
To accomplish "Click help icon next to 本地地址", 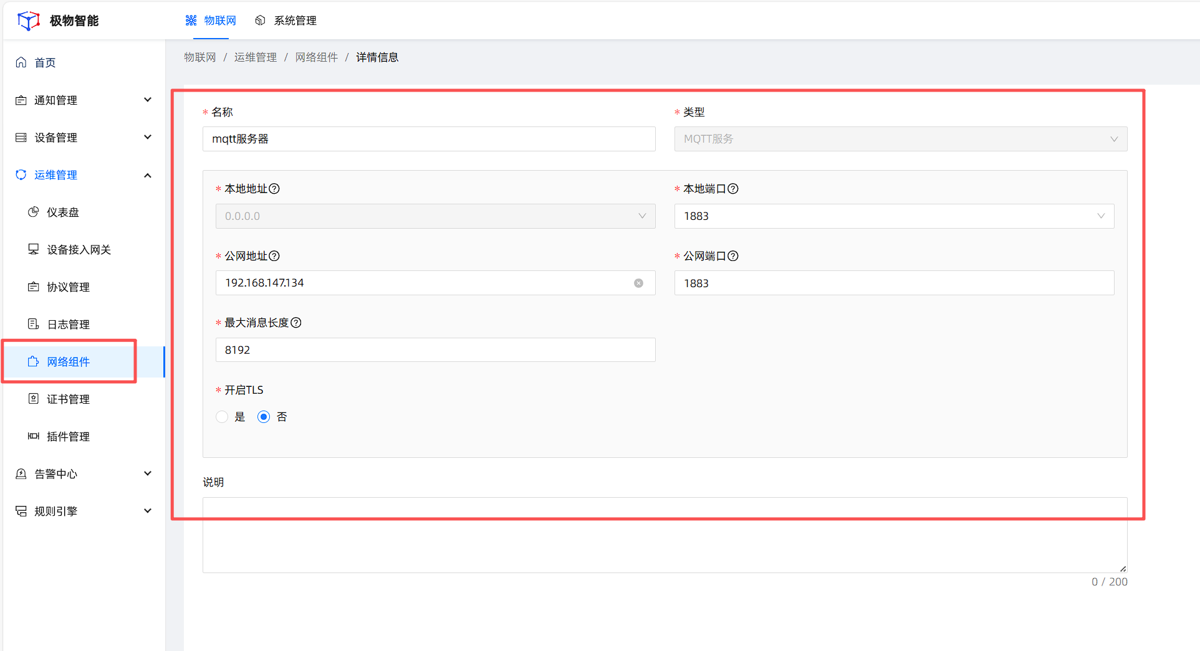I will [x=274, y=189].
